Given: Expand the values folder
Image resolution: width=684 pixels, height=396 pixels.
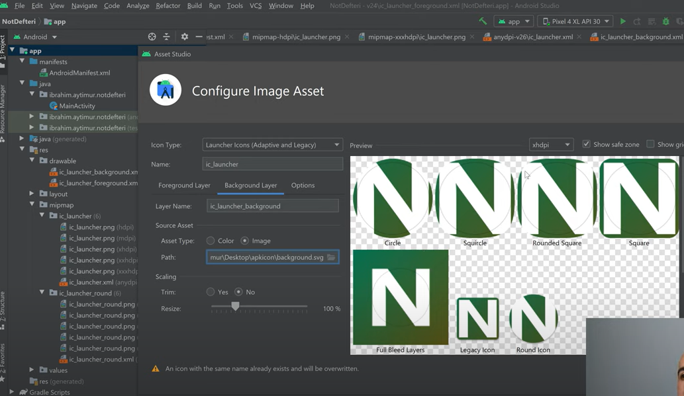Looking at the screenshot, I should pos(32,370).
